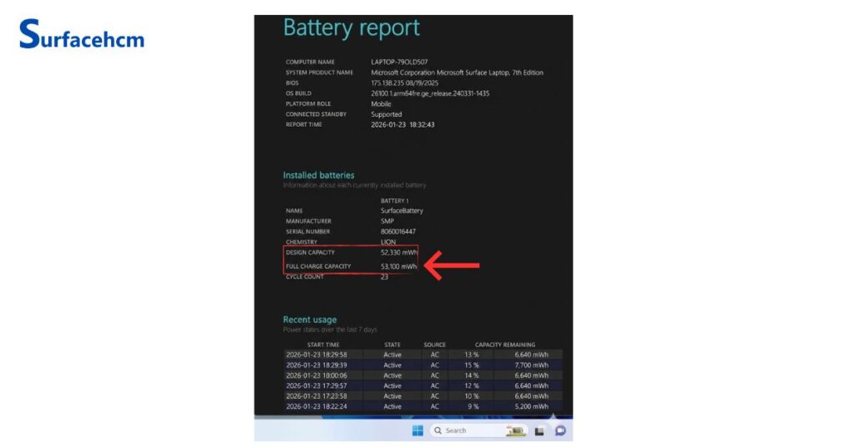Click the 14 % capacity remaining cell

point(472,375)
